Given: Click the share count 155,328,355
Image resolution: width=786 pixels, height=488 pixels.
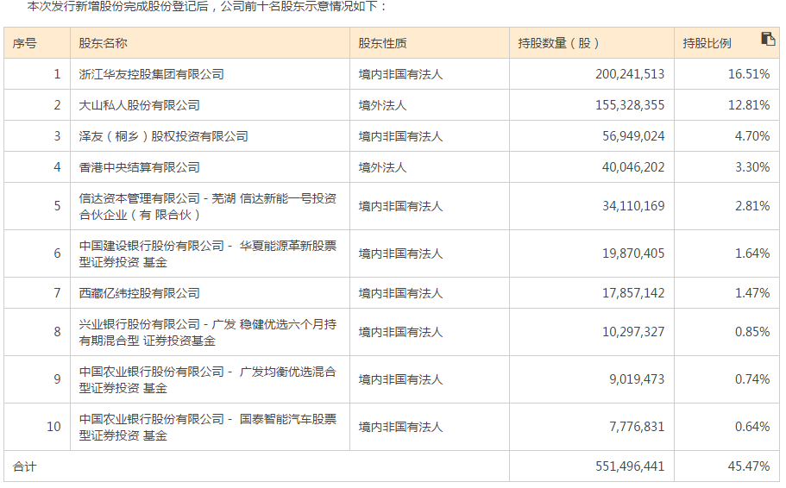Looking at the screenshot, I should tap(630, 105).
